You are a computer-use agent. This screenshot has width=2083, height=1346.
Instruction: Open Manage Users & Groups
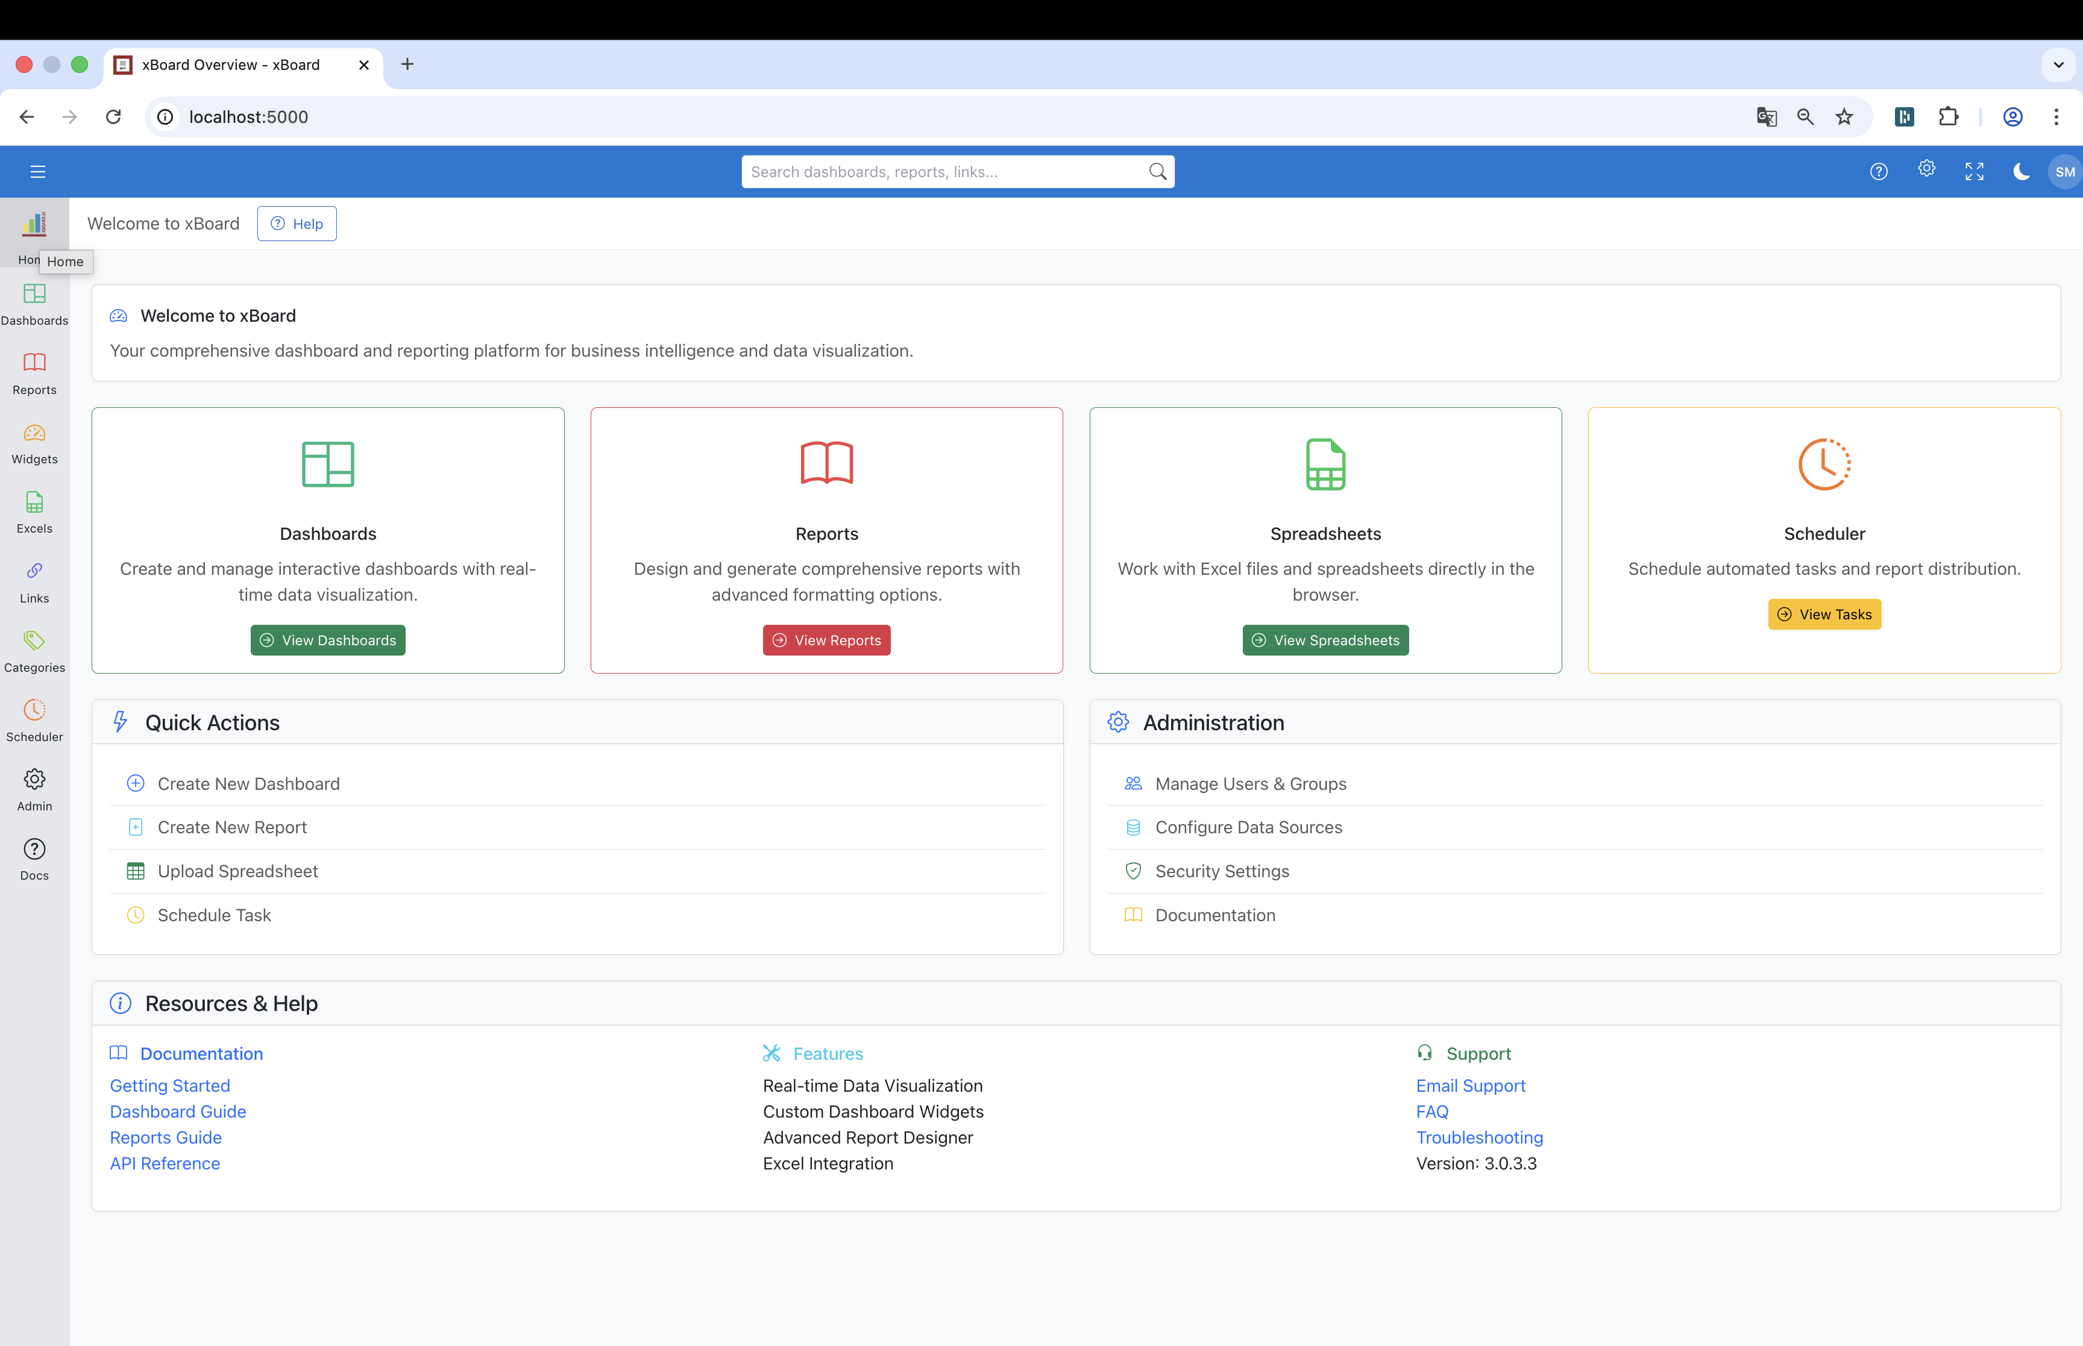[1575, 784]
